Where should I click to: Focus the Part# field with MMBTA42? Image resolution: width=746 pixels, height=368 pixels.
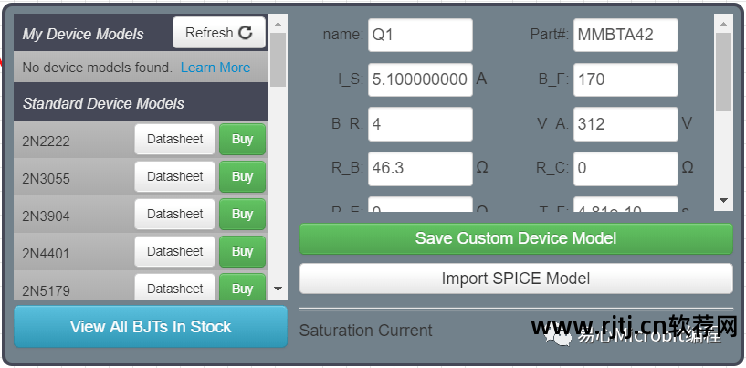[x=625, y=36]
